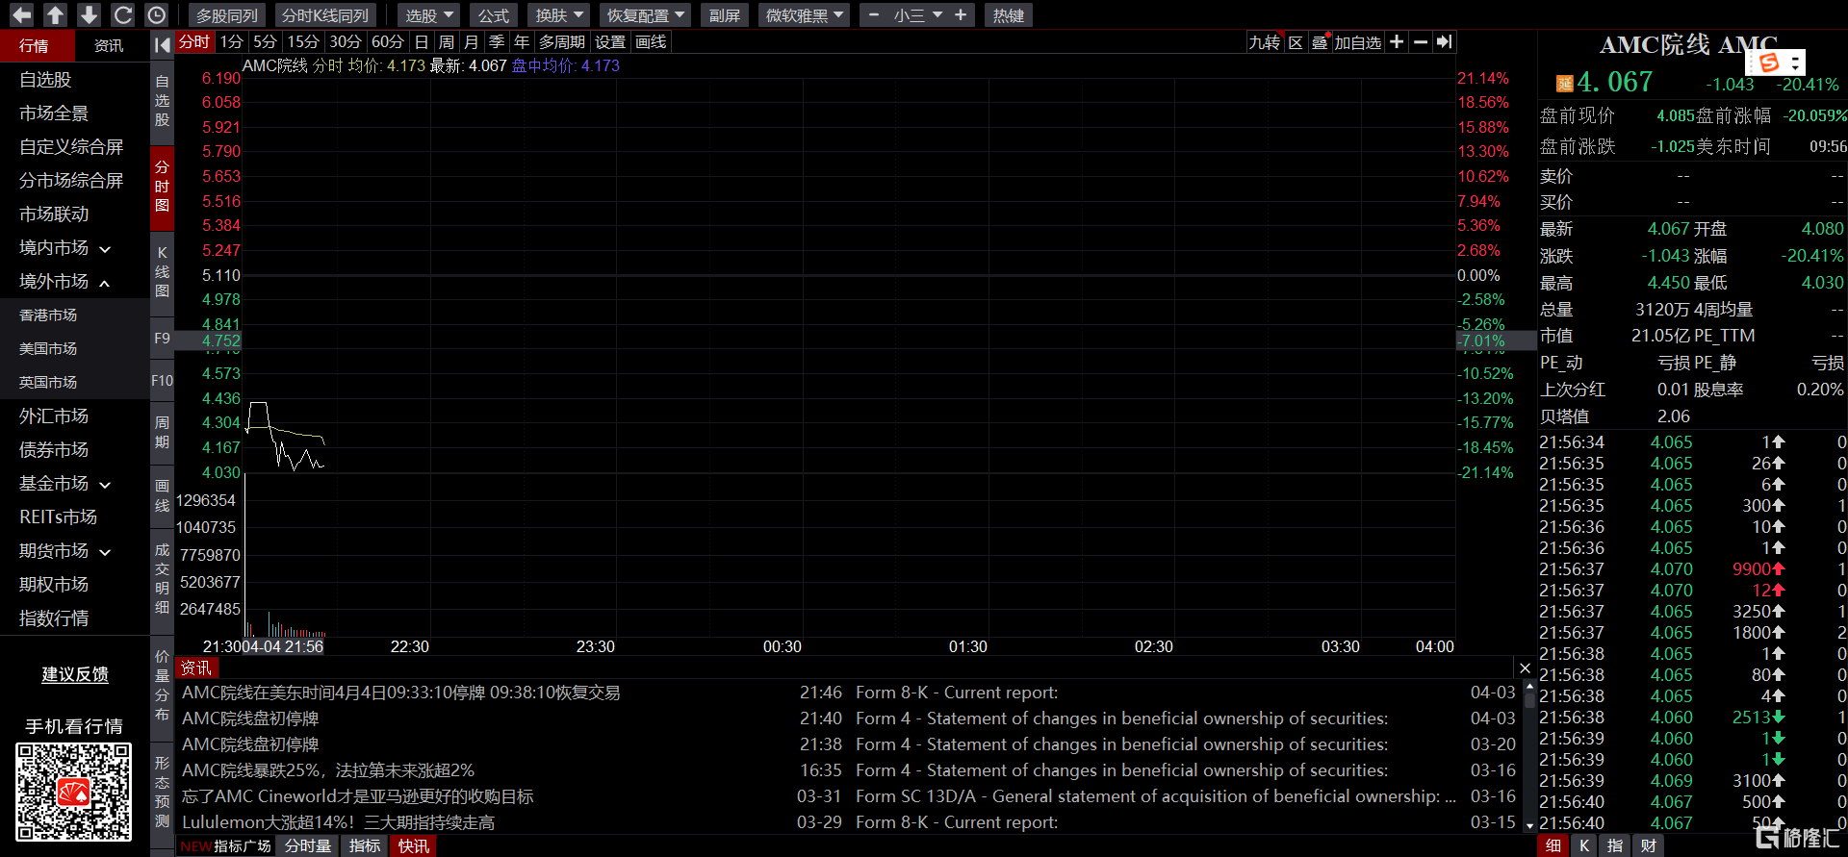Select the 指标 bottom tab

point(365,846)
